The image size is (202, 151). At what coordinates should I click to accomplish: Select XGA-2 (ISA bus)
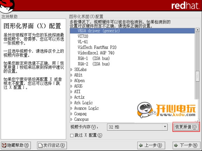point(94,64)
